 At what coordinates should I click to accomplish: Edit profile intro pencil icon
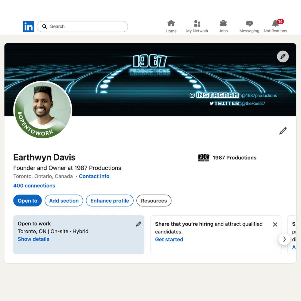[283, 131]
